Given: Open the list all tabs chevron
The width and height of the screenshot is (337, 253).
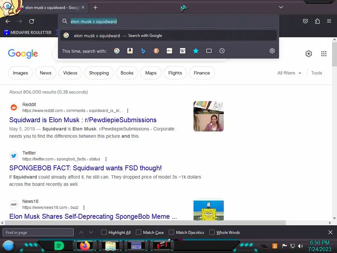Looking at the screenshot, I should click(281, 7).
